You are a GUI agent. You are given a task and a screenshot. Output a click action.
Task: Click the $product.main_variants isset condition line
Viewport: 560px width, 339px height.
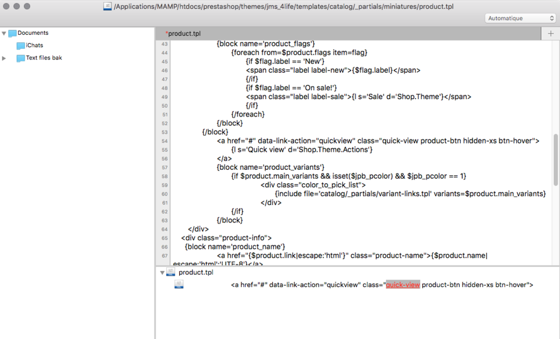(x=348, y=176)
